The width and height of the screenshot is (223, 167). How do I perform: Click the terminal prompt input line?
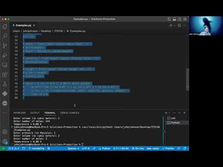pyautogui.click(x=82, y=144)
